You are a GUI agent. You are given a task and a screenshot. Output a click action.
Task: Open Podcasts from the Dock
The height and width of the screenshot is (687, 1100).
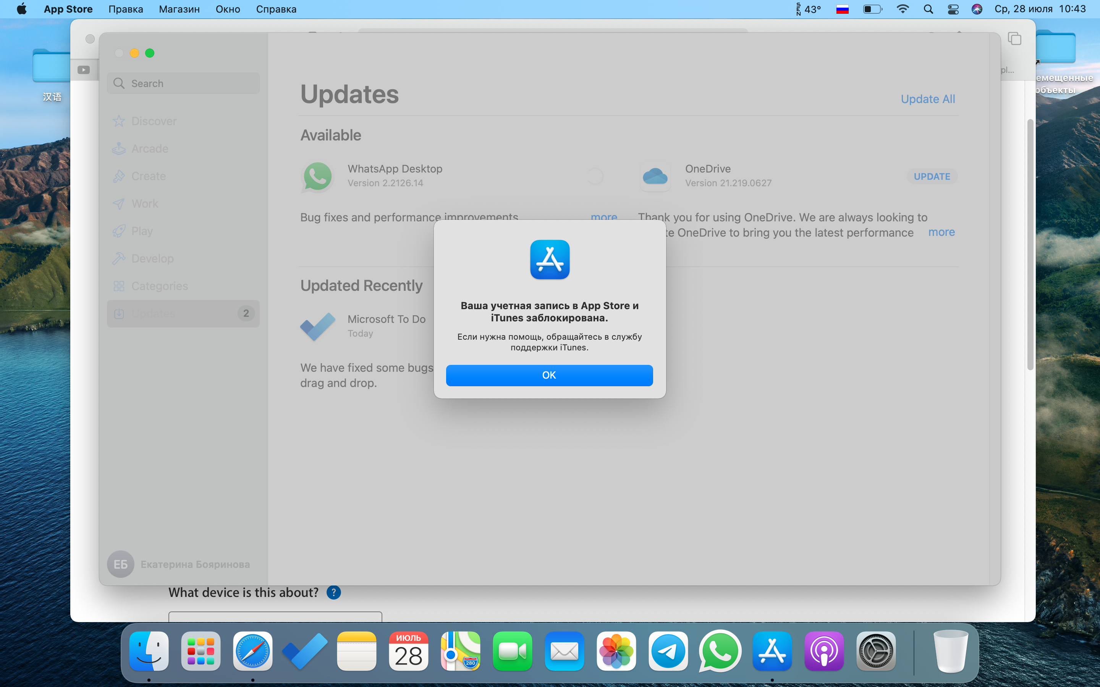(x=824, y=651)
